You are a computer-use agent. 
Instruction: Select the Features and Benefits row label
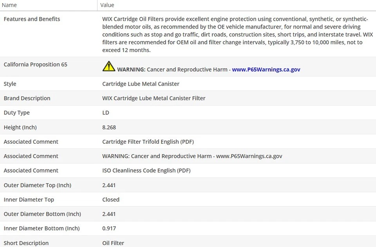click(x=32, y=19)
